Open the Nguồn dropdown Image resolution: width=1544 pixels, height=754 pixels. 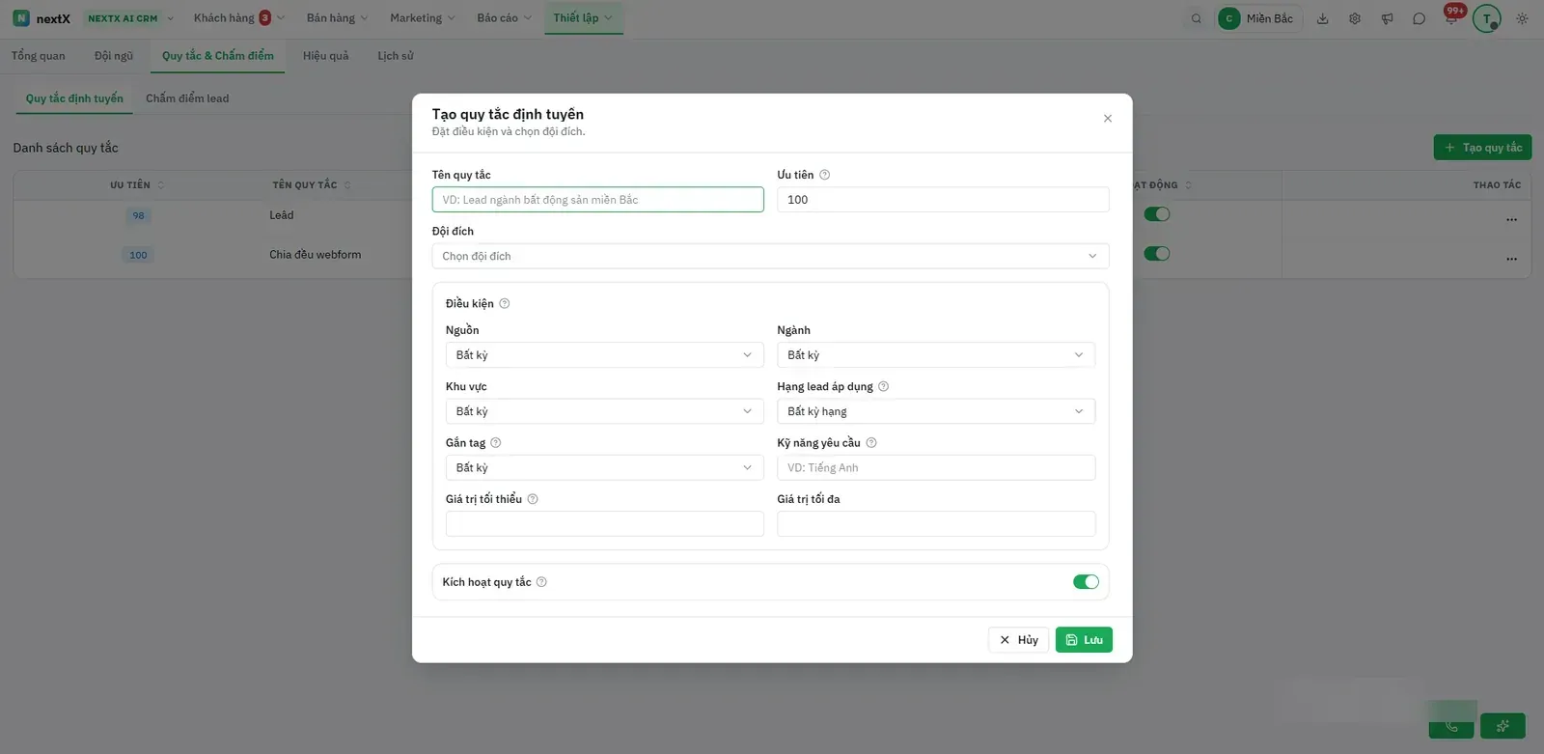(x=604, y=355)
